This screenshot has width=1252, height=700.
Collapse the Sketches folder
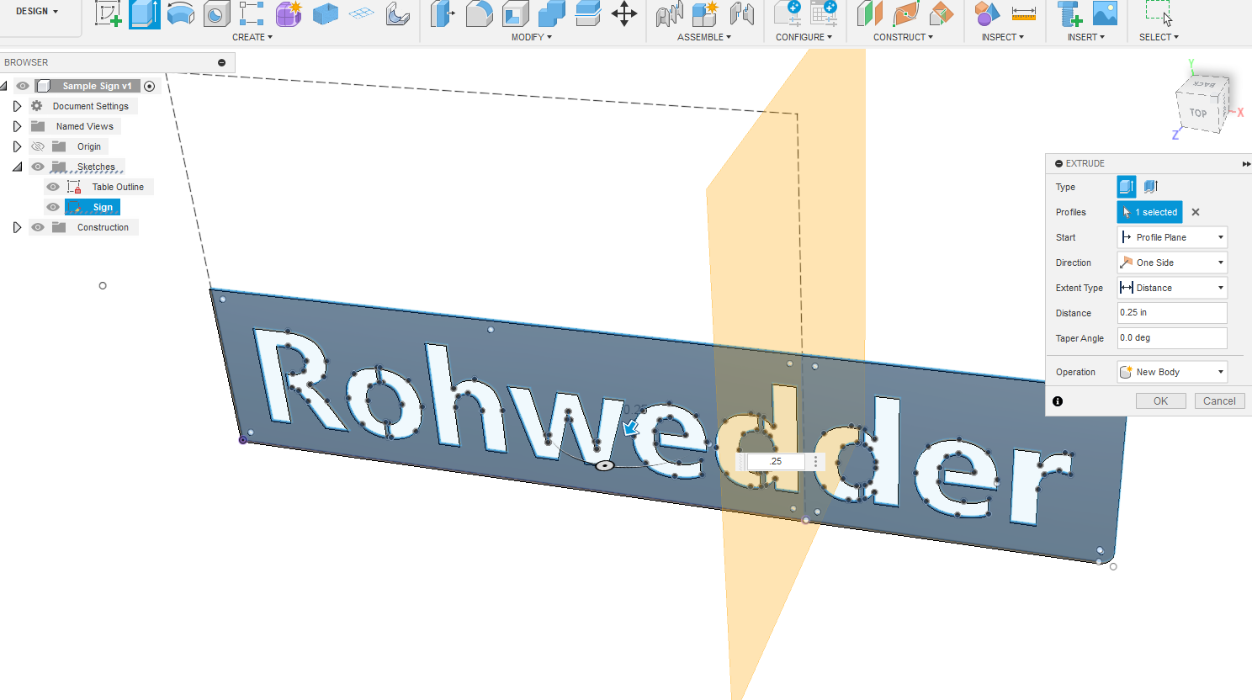(17, 167)
